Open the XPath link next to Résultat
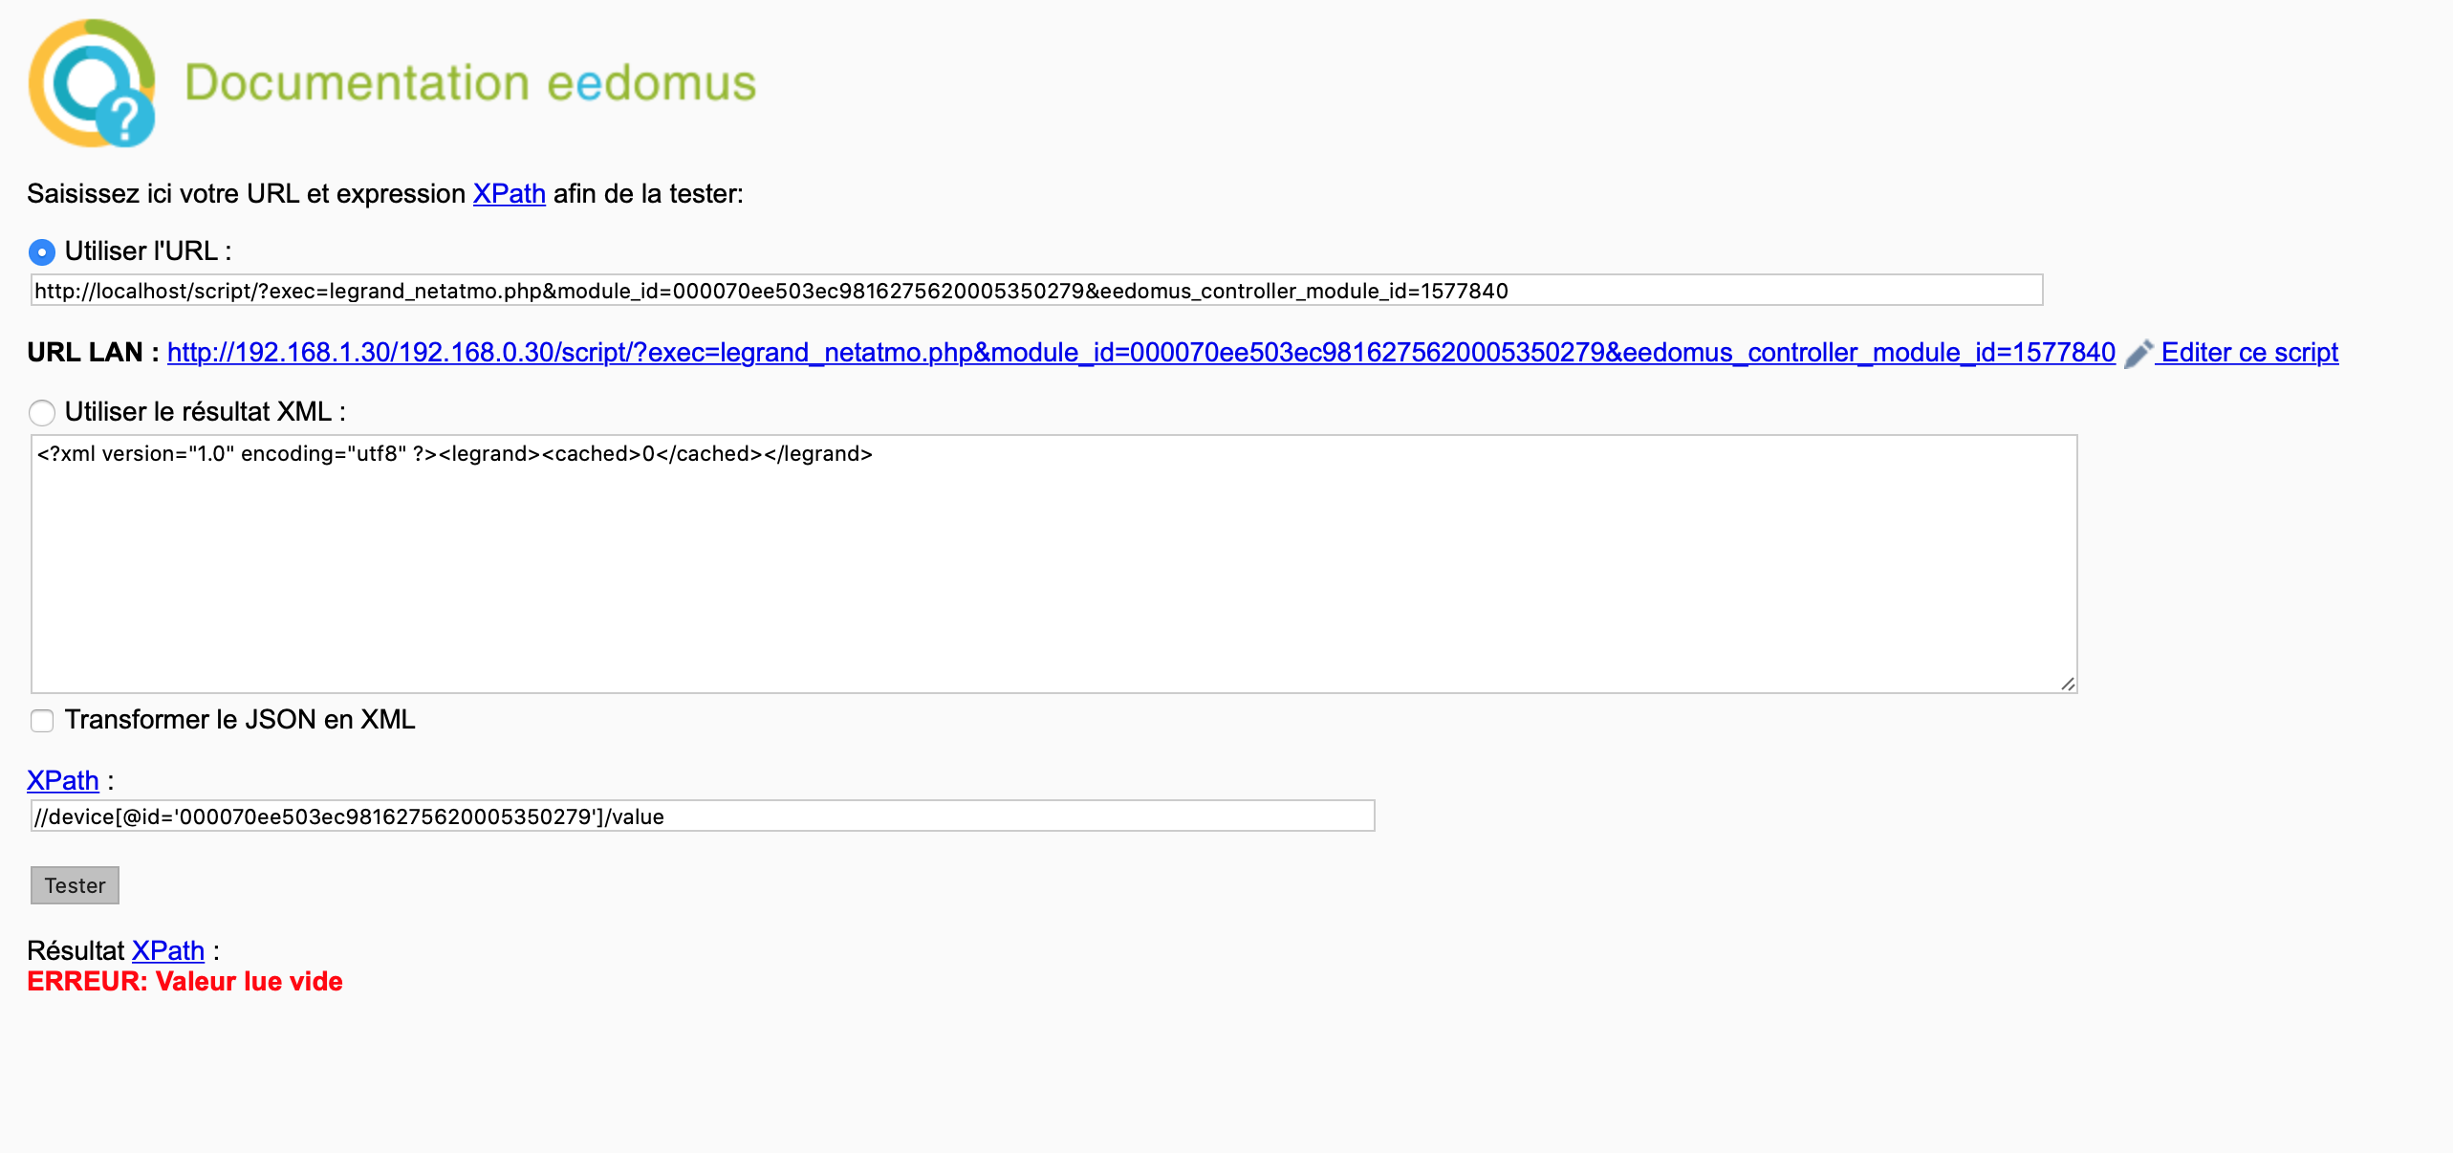This screenshot has height=1153, width=2453. [168, 950]
